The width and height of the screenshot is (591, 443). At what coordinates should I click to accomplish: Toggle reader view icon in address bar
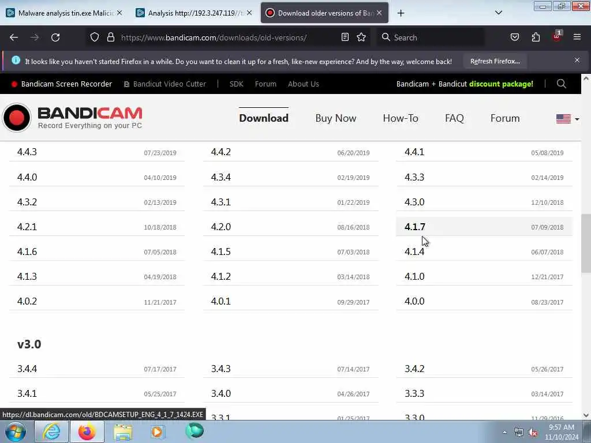tap(345, 37)
